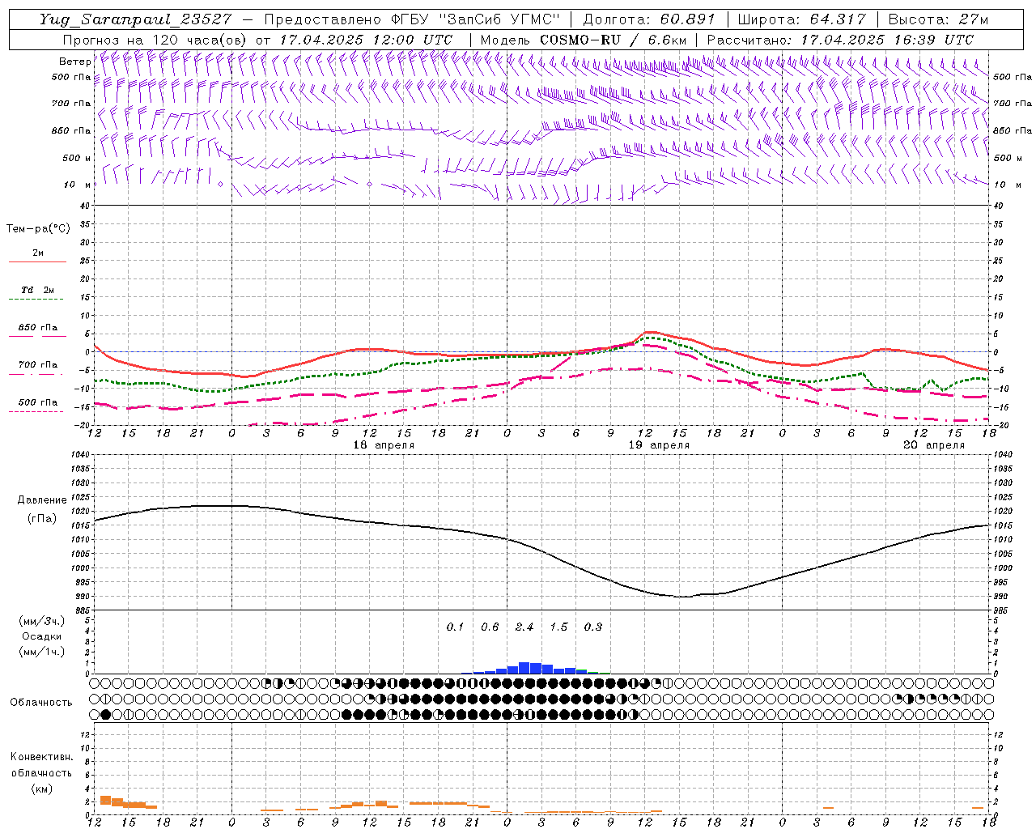The image size is (1036, 829).
Task: Click the tallest blue precipitation bar
Action: pyautogui.click(x=524, y=668)
